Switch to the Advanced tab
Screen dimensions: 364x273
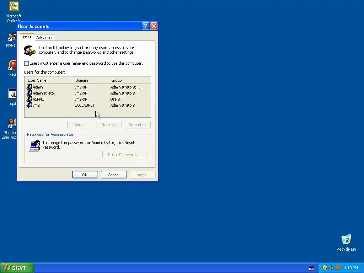(x=45, y=38)
